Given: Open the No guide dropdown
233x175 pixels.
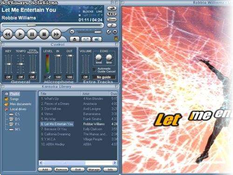Looking at the screenshot, I should pyautogui.click(x=104, y=77).
